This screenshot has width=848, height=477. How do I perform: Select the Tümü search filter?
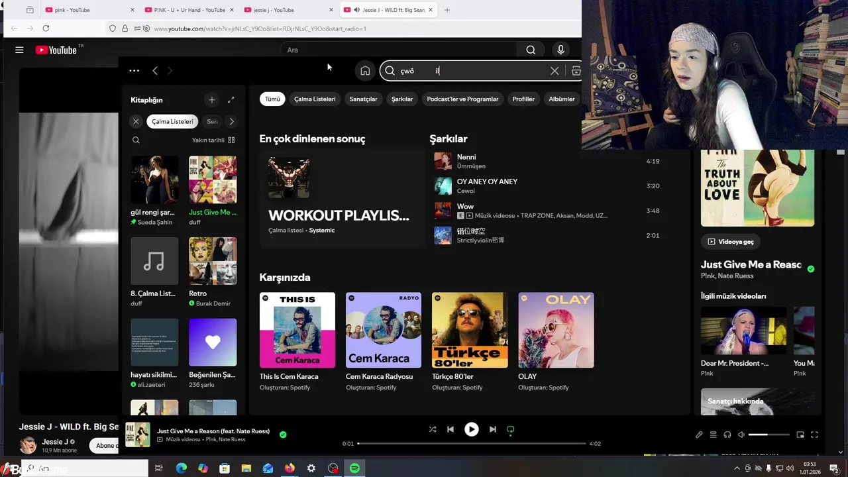pyautogui.click(x=272, y=99)
